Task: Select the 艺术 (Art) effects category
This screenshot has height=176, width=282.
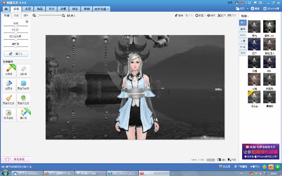Action: (x=243, y=53)
